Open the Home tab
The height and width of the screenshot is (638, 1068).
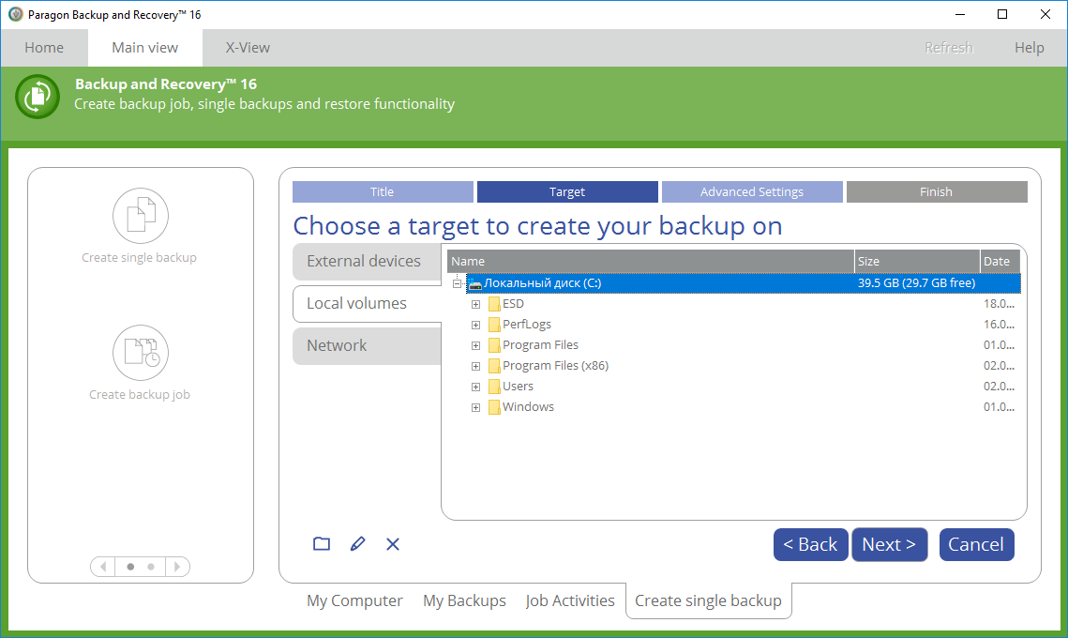[x=44, y=48]
